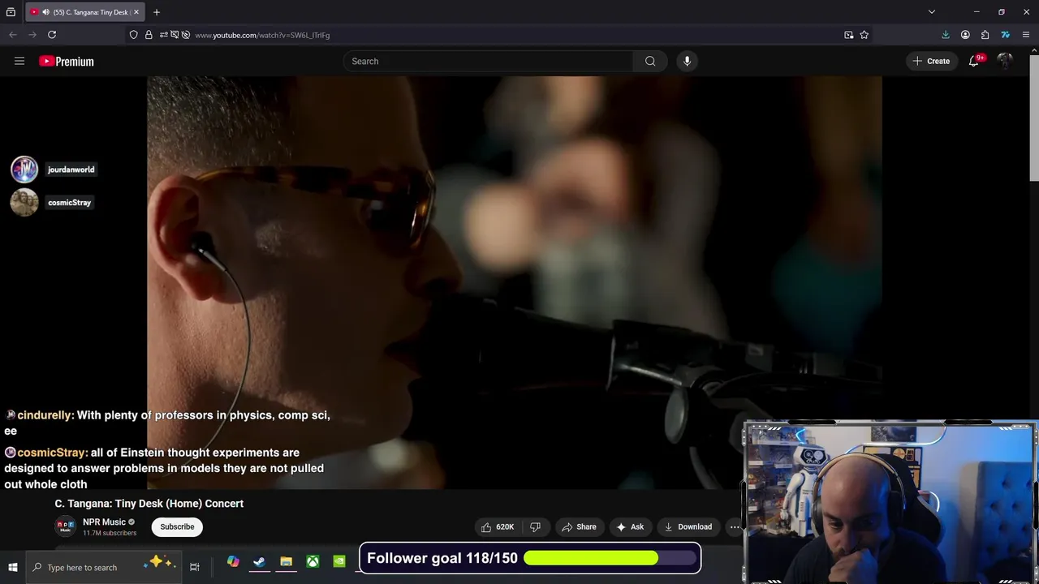Open File Explorer from the taskbar
Viewport: 1039px width, 584px height.
point(286,561)
